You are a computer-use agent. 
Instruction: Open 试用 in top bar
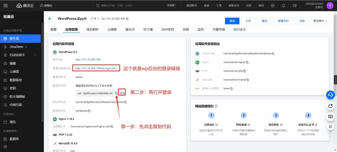click(x=249, y=6)
